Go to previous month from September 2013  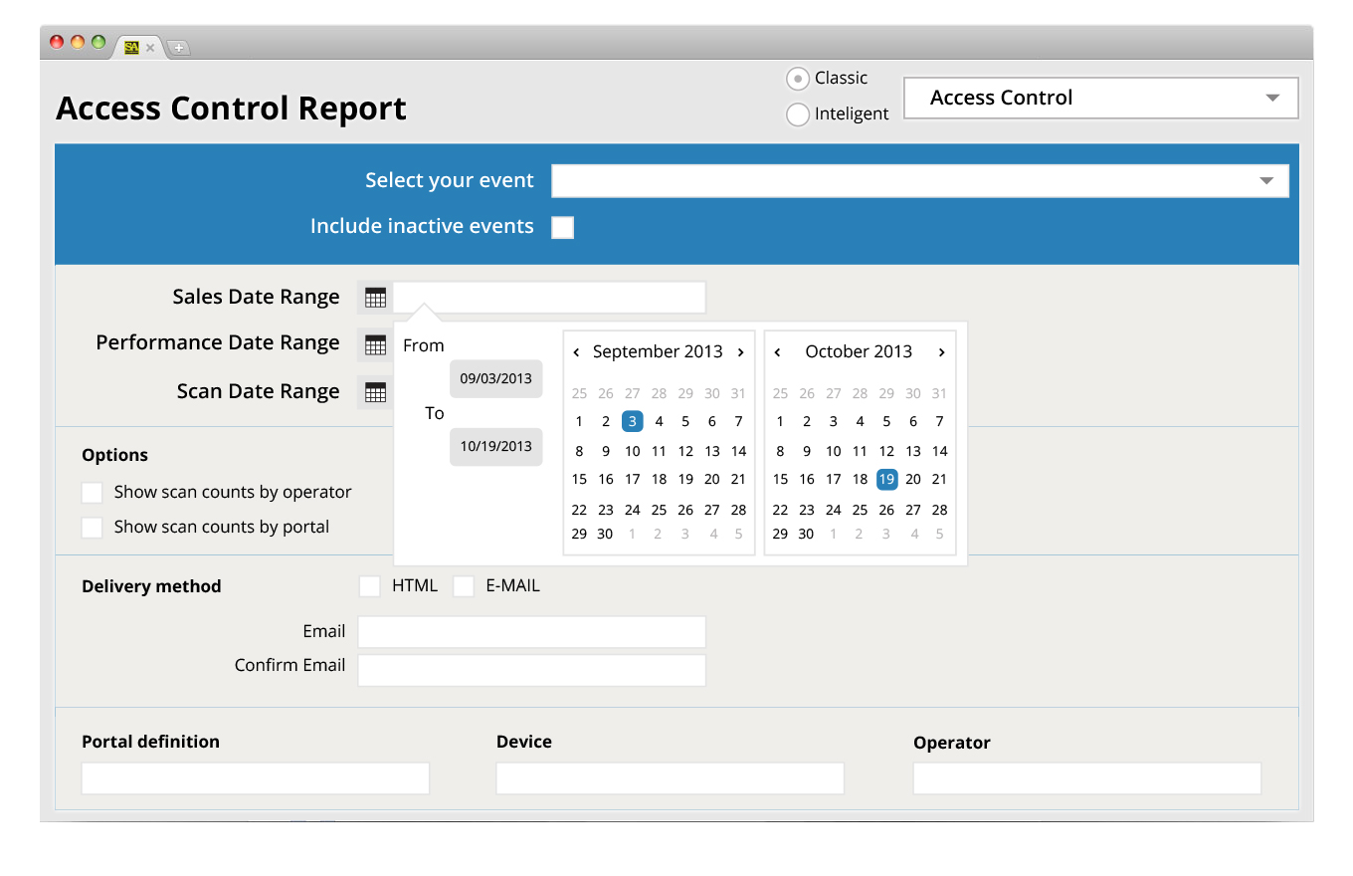pos(576,352)
